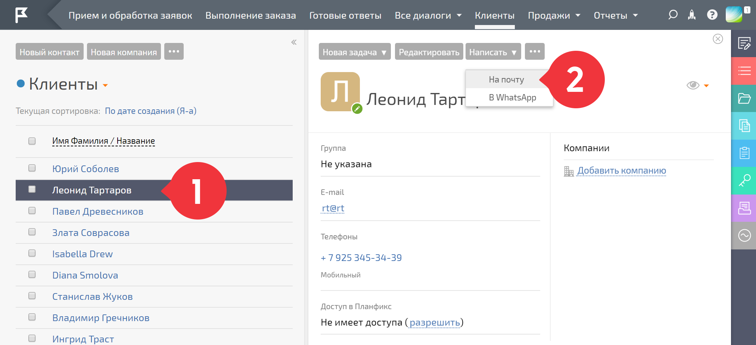Go to Прием и обработка заявок tab
This screenshot has height=345, width=756.
(130, 15)
